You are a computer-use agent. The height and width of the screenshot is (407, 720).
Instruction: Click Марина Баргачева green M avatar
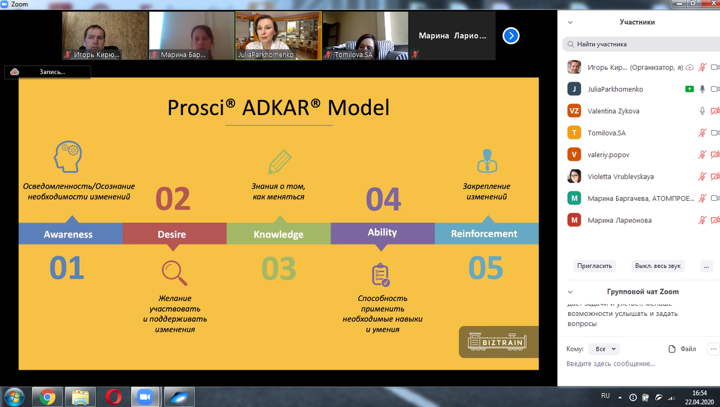coord(574,198)
